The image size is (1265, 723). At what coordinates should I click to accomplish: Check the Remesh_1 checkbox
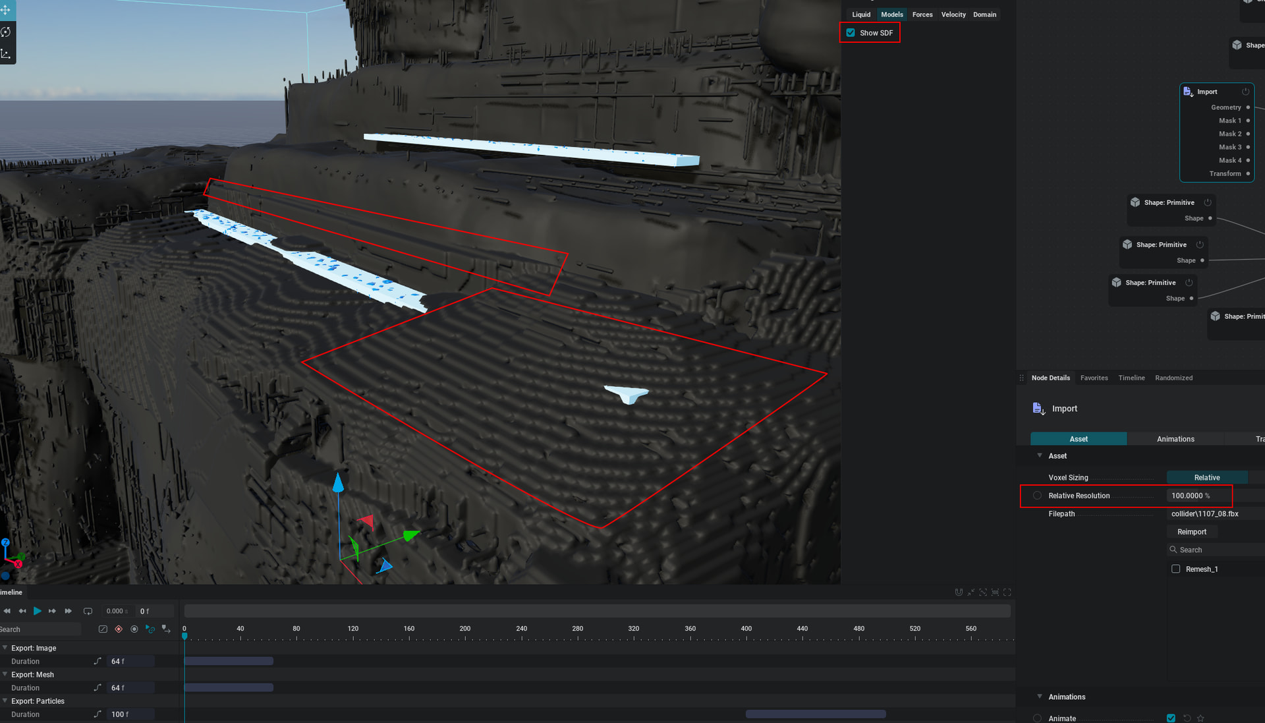(1176, 569)
